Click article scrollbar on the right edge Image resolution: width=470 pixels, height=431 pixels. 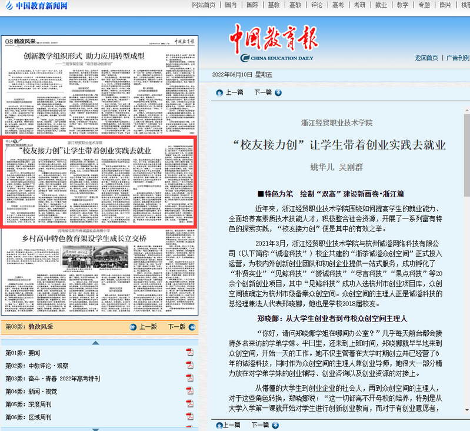[466, 236]
